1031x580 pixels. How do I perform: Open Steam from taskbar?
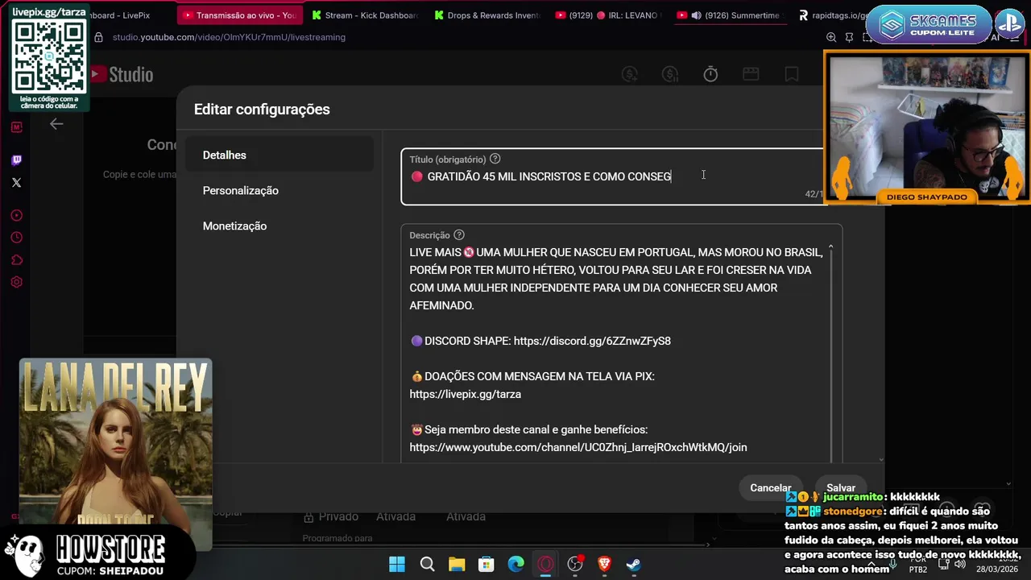[634, 565]
